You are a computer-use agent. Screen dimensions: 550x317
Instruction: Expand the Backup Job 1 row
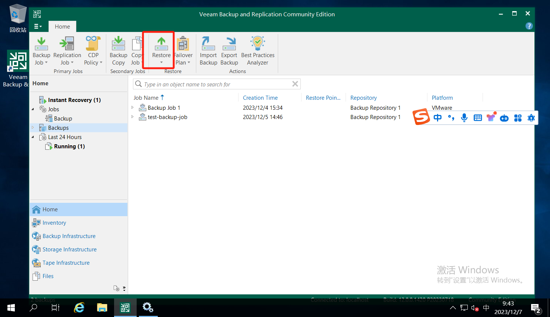click(x=133, y=108)
